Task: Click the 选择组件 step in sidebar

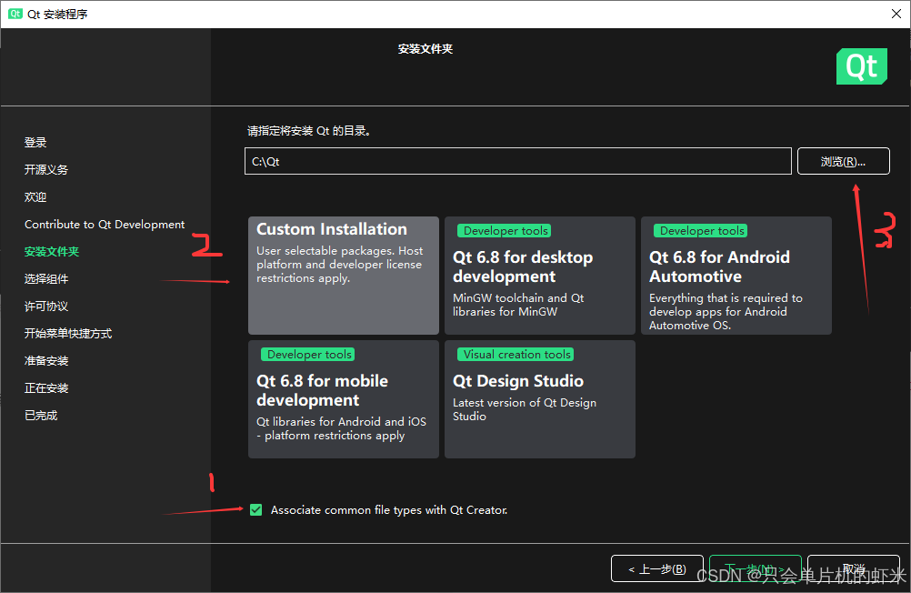Action: click(x=46, y=278)
